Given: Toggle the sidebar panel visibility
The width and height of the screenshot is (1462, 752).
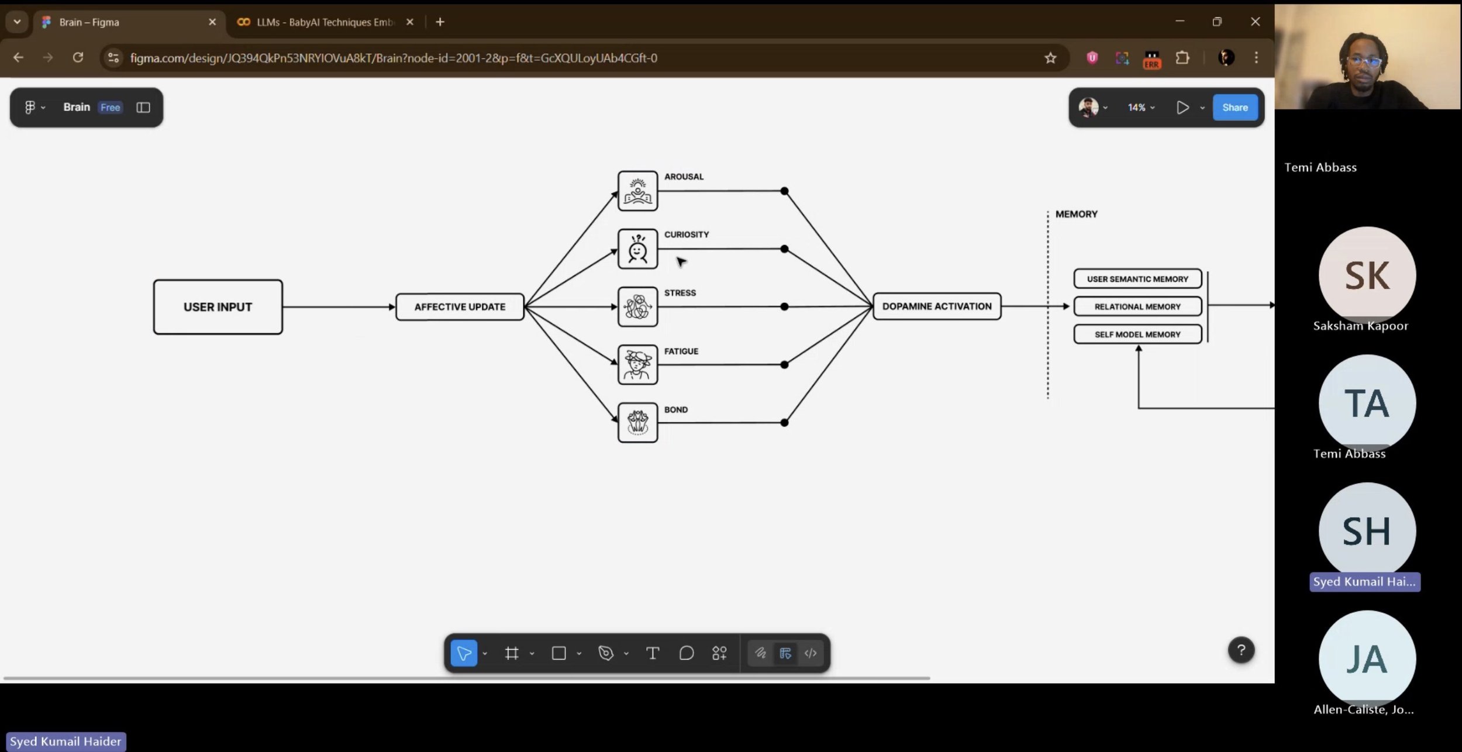Looking at the screenshot, I should point(143,107).
